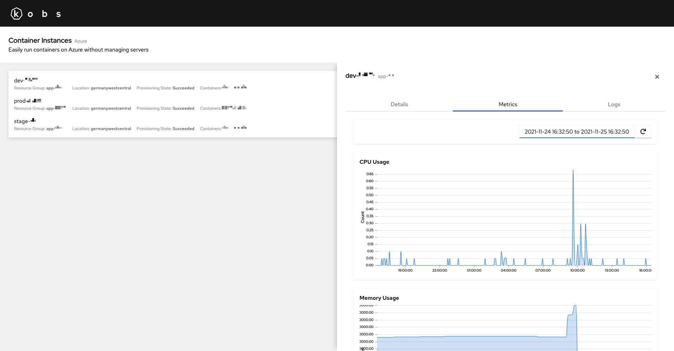Viewport: 674px width, 351px height.
Task: Click the 0.65 y-axis label in CPU chart
Action: [x=370, y=174]
